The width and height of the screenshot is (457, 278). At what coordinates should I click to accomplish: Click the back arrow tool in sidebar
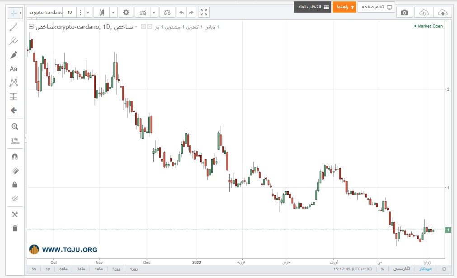pyautogui.click(x=14, y=110)
